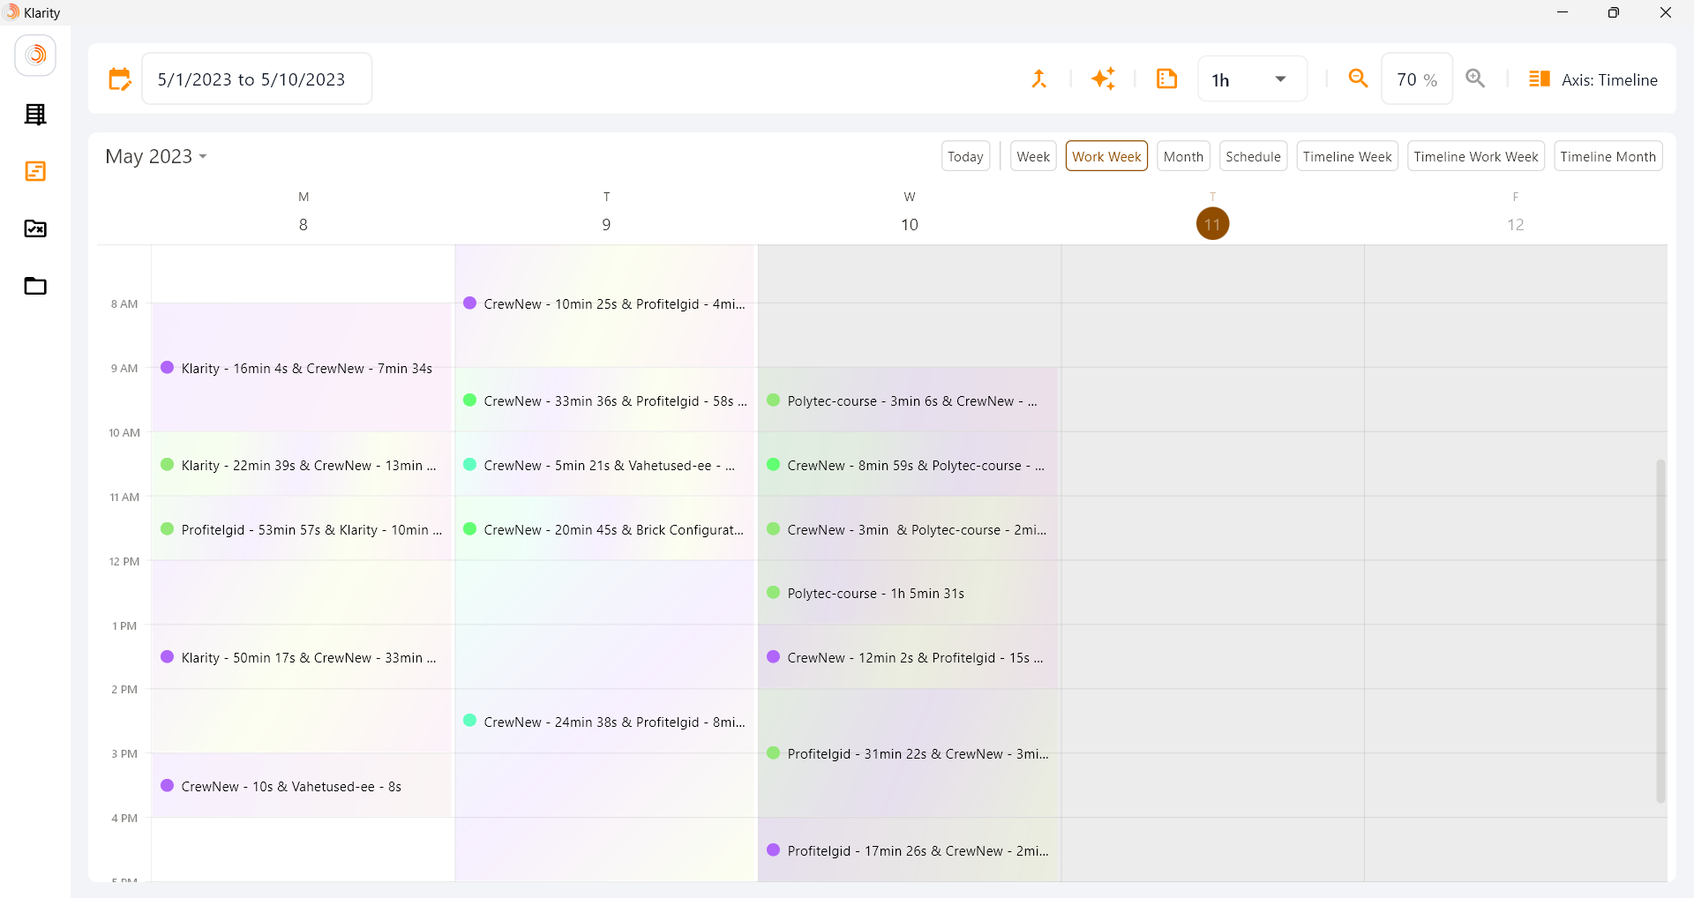The image size is (1694, 898).
Task: Expand the May 2023 month picker
Action: (156, 156)
